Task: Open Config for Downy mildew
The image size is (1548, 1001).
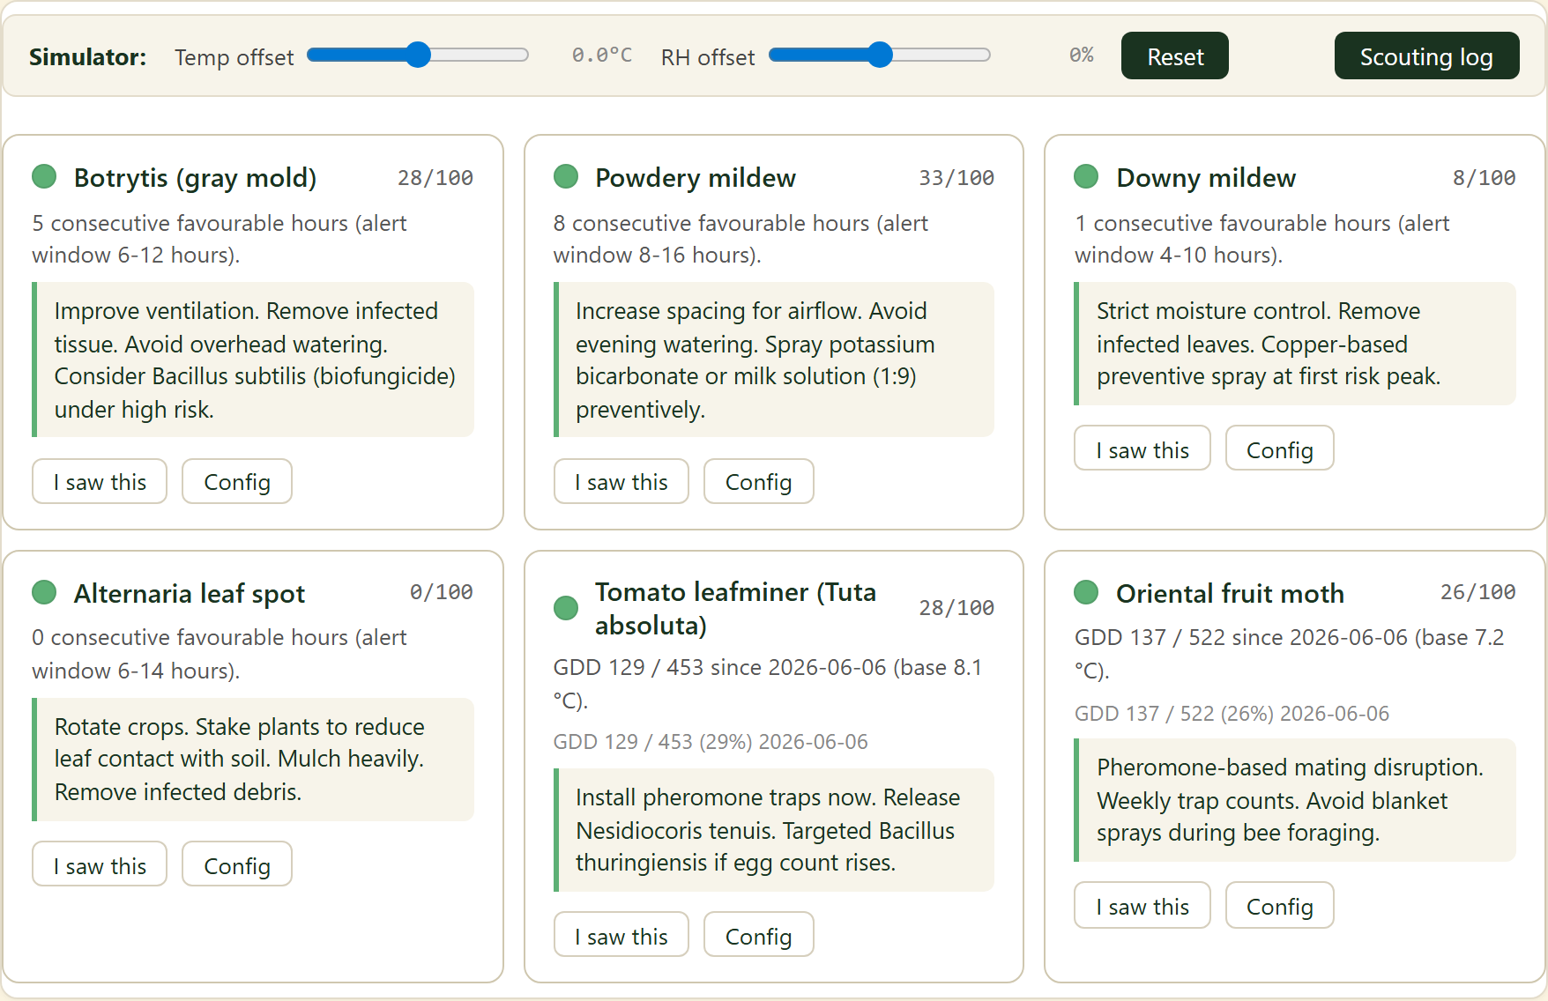Action: pos(1280,449)
